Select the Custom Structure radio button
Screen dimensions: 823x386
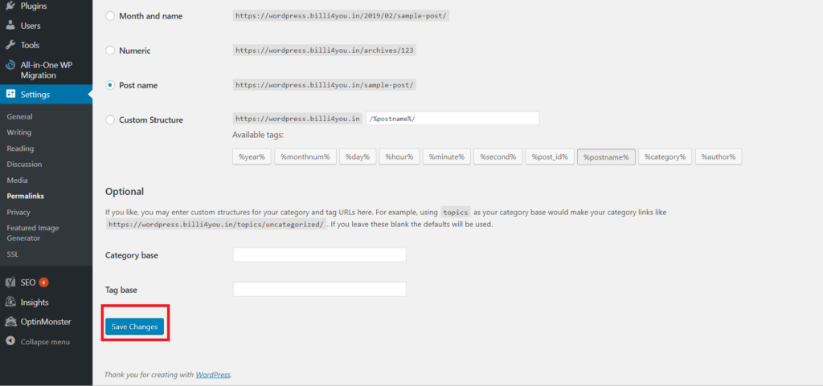tap(110, 120)
